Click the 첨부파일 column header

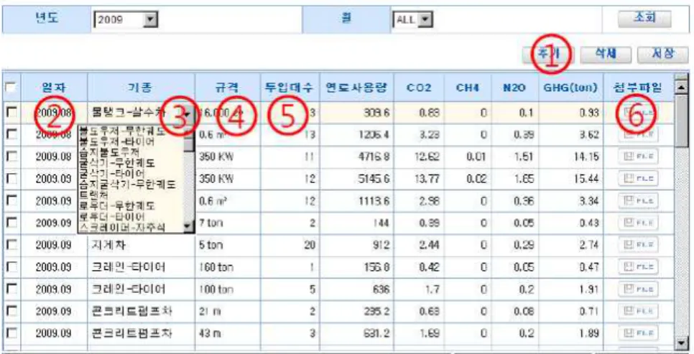click(638, 88)
